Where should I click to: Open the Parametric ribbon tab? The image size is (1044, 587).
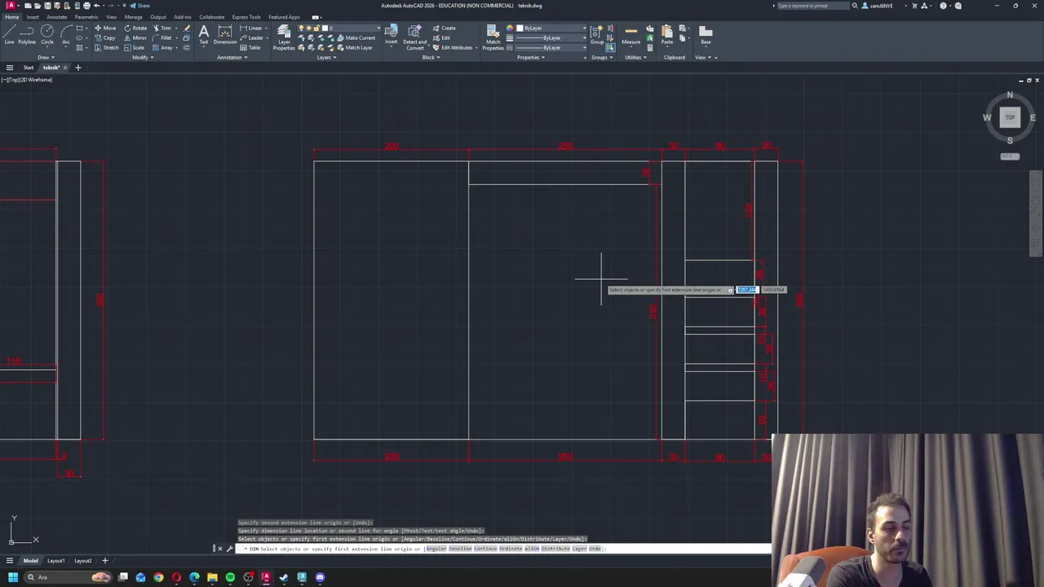[86, 17]
